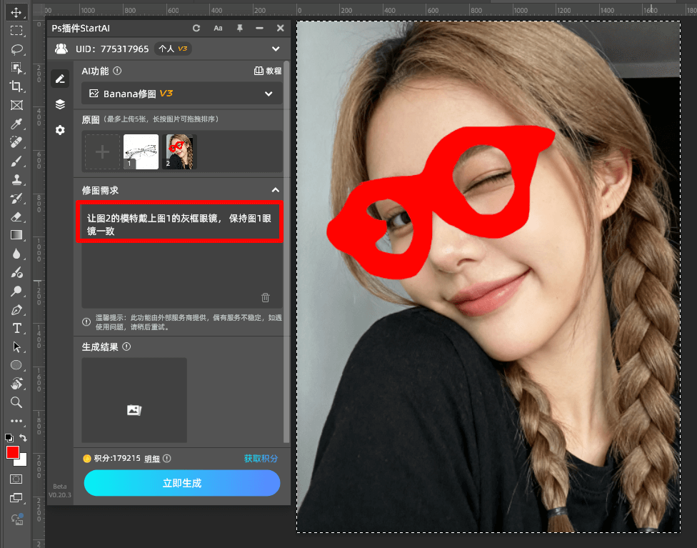Click the 立即生成 generate button
The image size is (697, 548).
coord(182,483)
